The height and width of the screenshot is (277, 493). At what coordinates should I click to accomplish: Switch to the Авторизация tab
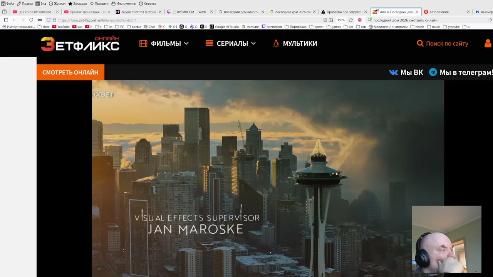click(x=447, y=12)
